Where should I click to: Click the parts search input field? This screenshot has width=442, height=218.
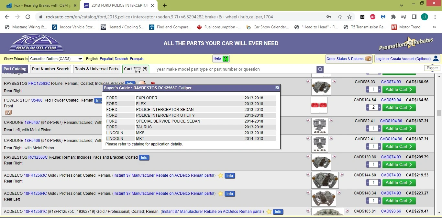236,69
